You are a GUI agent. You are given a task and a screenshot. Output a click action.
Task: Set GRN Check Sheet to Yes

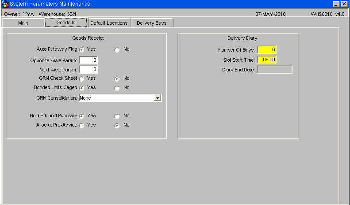pos(82,79)
